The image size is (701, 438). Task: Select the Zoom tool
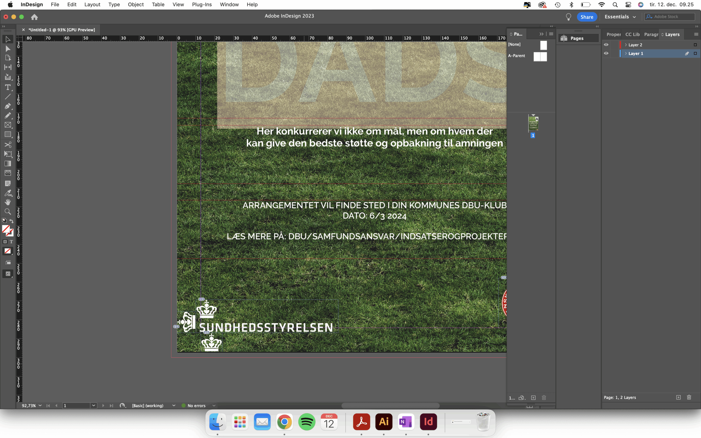[x=8, y=211]
